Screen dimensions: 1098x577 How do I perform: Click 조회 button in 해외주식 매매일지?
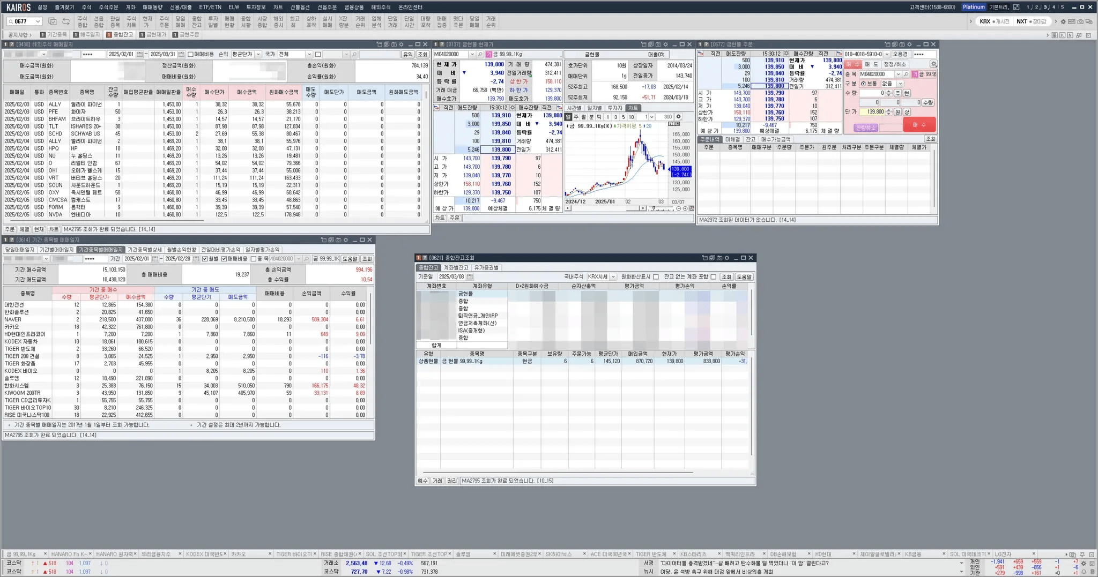pyautogui.click(x=422, y=54)
